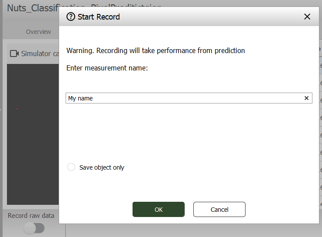Close the Start Record dialog

307,17
